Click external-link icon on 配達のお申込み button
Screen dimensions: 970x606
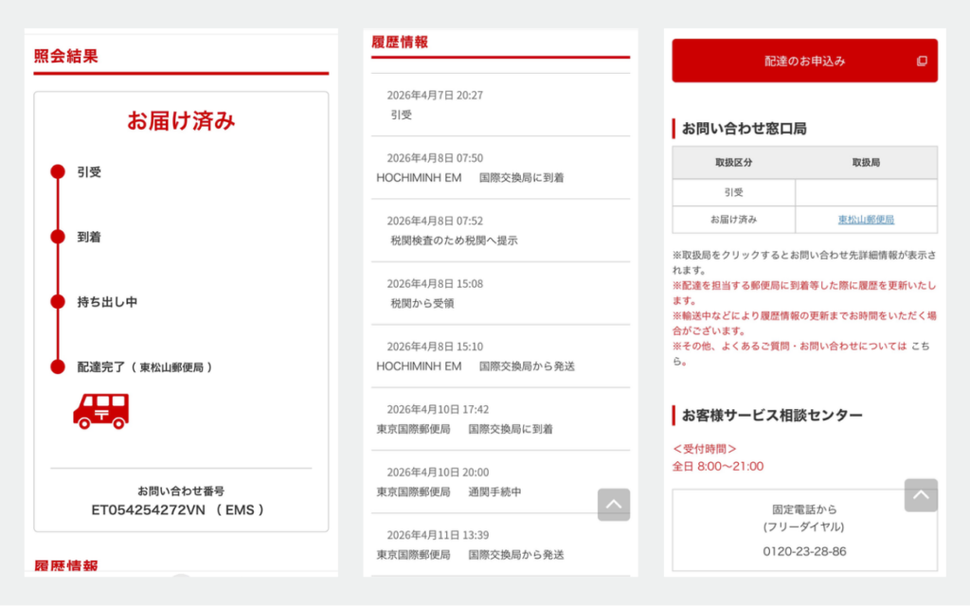pos(922,62)
